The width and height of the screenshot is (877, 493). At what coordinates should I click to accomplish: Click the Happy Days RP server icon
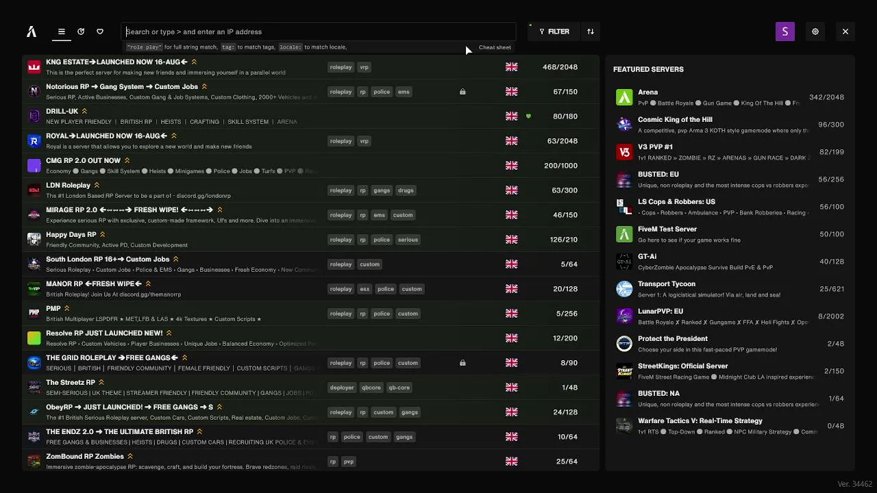click(34, 240)
